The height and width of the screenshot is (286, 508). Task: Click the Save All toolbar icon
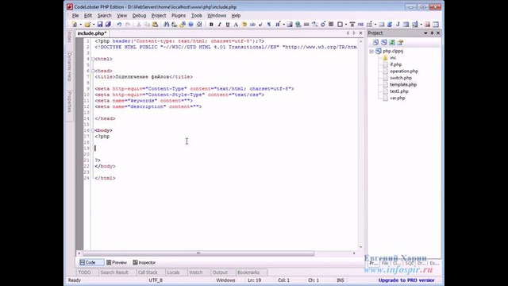click(x=108, y=25)
